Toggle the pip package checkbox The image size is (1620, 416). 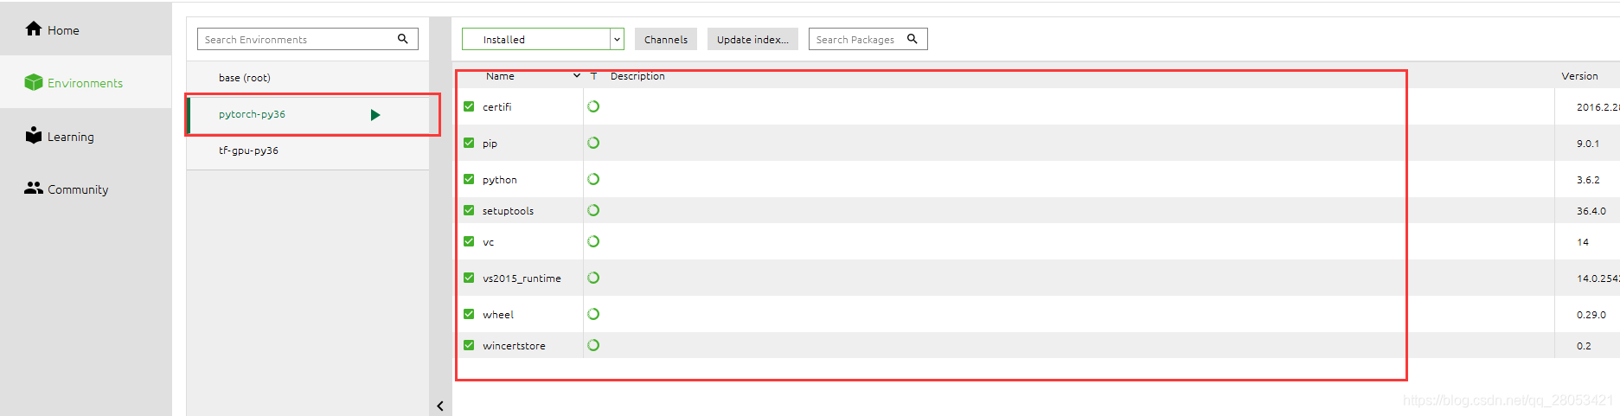469,143
